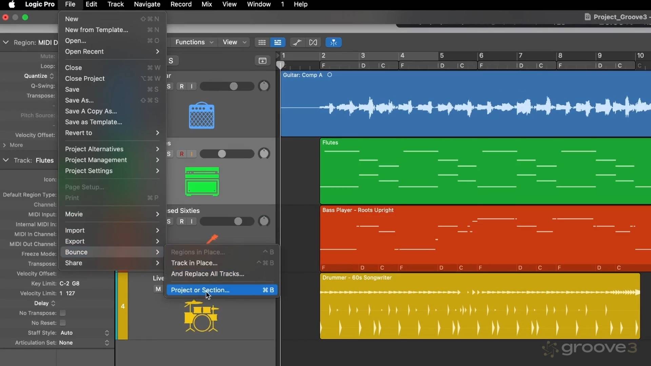Toggle Input monitoring on Guitar track
The height and width of the screenshot is (366, 651).
pyautogui.click(x=192, y=86)
